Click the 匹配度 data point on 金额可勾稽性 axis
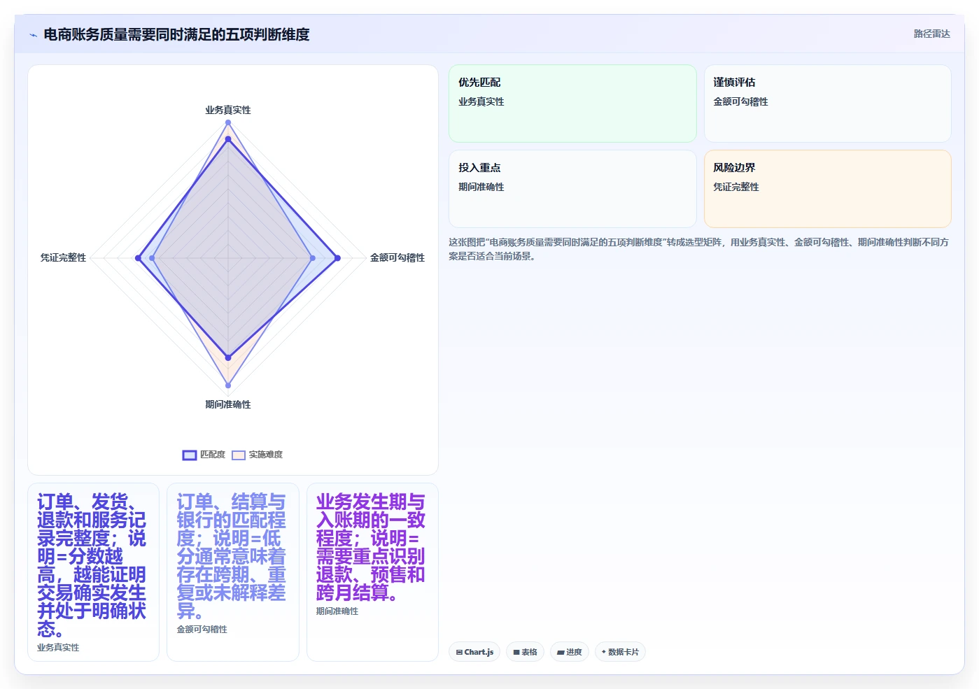 [x=337, y=258]
